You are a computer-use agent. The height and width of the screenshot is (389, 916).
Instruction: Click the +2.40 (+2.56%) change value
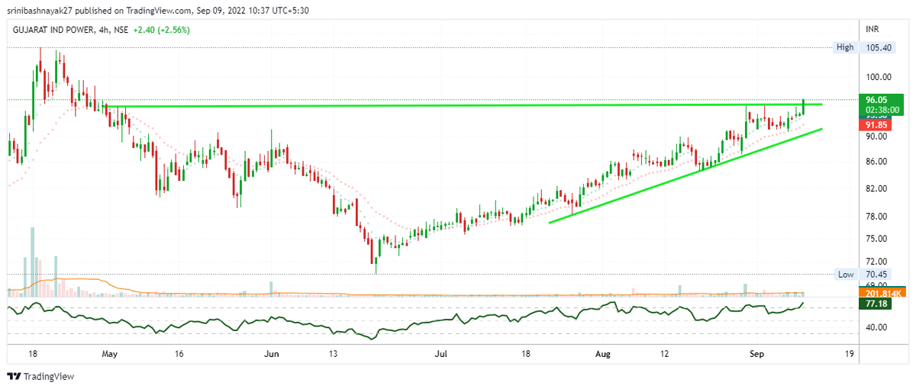(x=162, y=30)
